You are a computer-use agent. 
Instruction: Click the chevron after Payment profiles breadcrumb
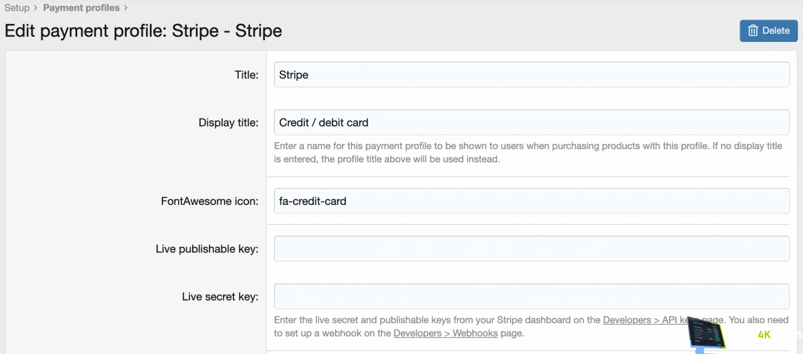point(126,8)
